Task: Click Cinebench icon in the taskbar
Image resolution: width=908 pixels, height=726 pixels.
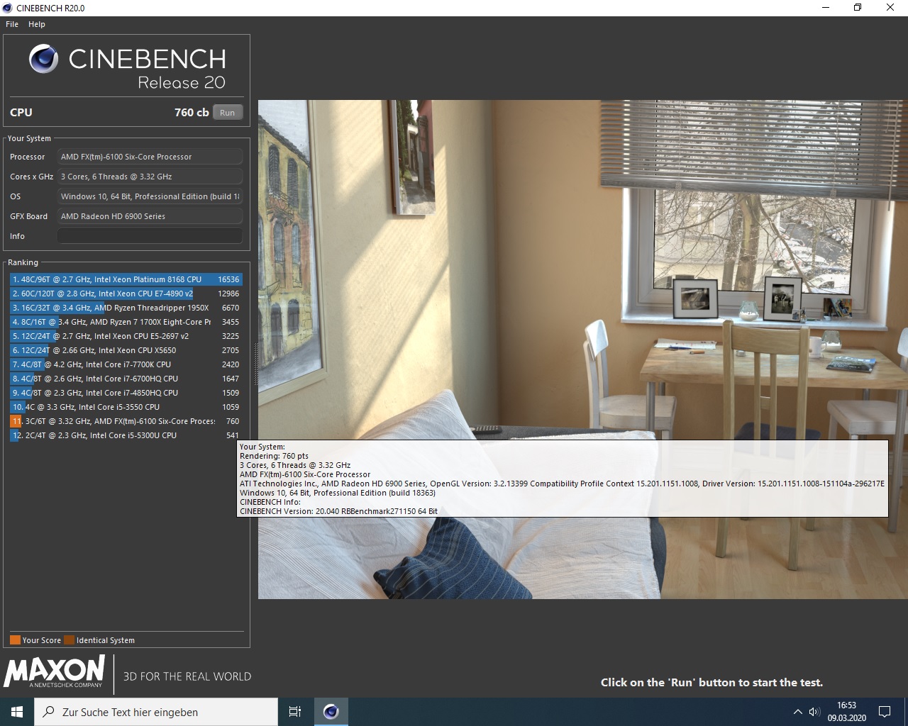Action: 331,712
